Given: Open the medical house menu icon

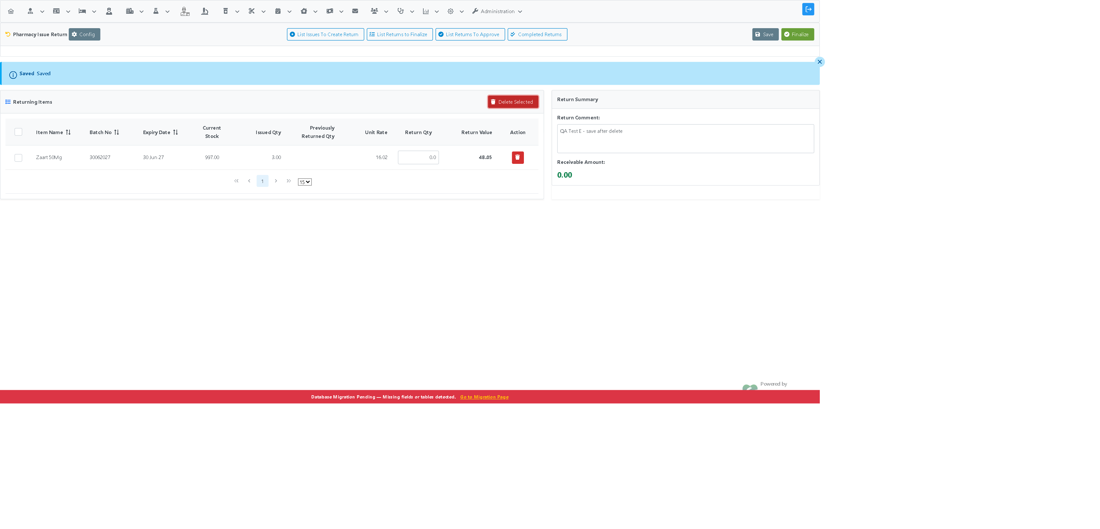Looking at the screenshot, I should 304,12.
